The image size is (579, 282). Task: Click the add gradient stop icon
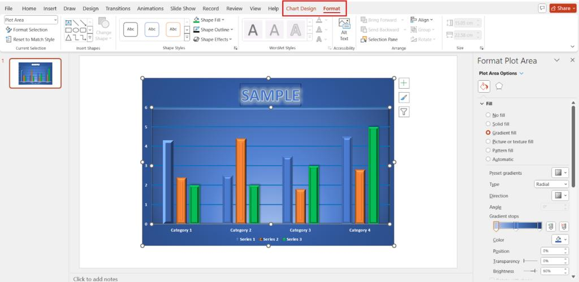click(x=551, y=226)
